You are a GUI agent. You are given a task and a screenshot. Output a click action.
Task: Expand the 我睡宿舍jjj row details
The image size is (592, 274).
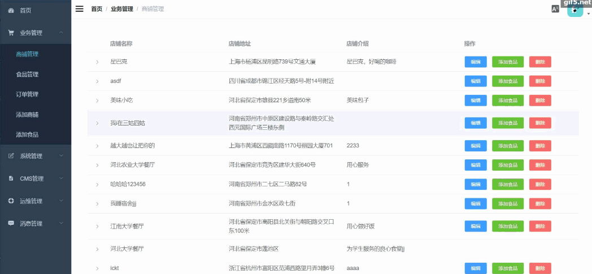pos(97,204)
